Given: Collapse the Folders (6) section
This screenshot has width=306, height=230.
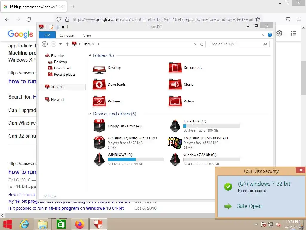Looking at the screenshot, I should point(90,55).
